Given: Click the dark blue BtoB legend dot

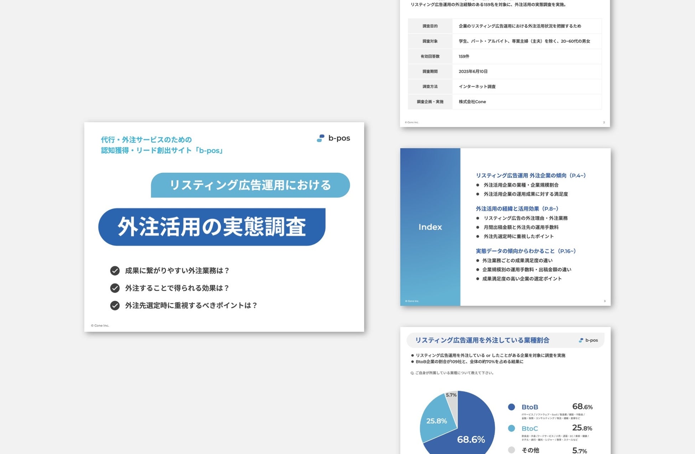Looking at the screenshot, I should [511, 407].
